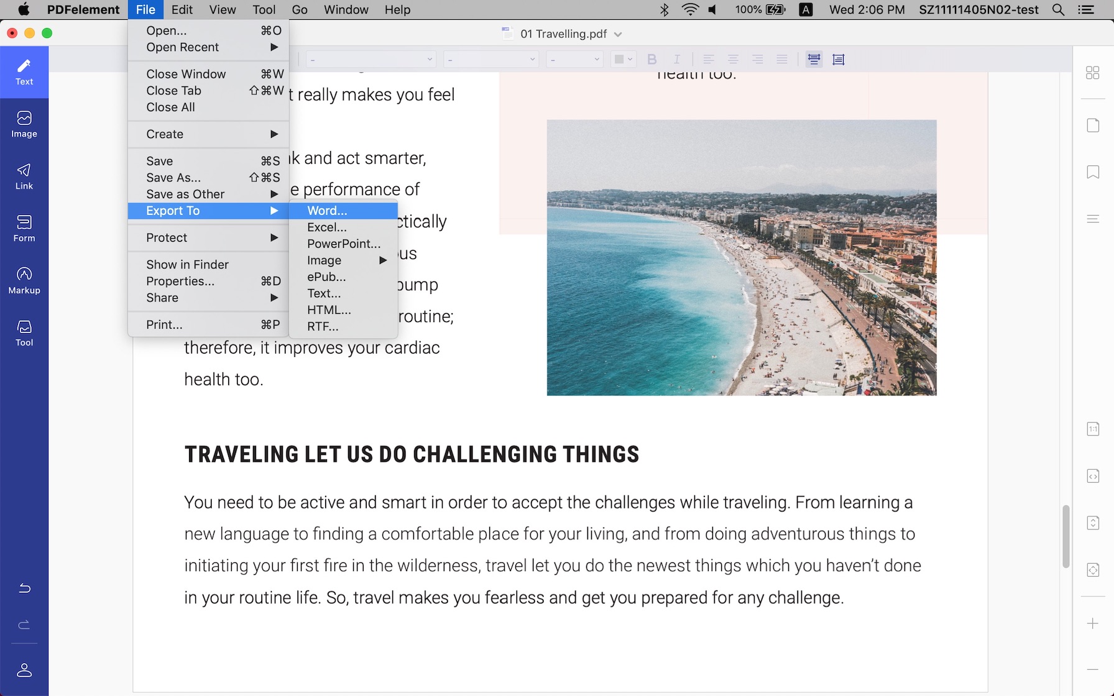Click the undo arrow icon
This screenshot has height=696, width=1114.
24,588
